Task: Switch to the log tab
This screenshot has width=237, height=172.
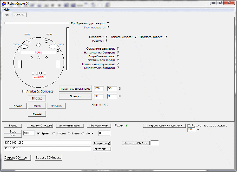Action: point(7,15)
